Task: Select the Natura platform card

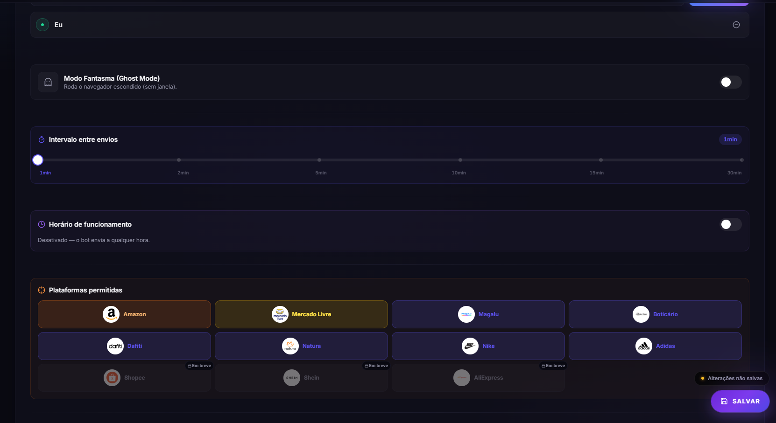Action: tap(301, 346)
